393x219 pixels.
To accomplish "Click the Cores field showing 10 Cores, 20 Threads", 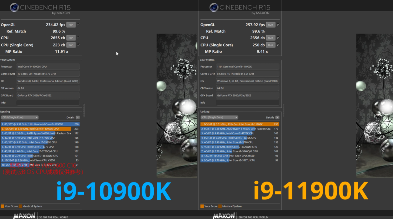I will click(x=48, y=74).
